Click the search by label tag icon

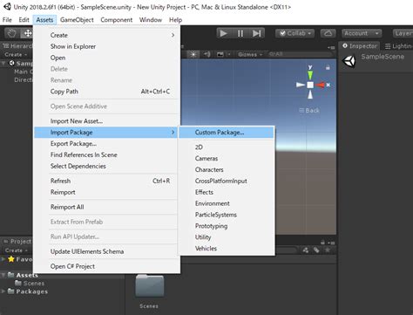click(316, 250)
